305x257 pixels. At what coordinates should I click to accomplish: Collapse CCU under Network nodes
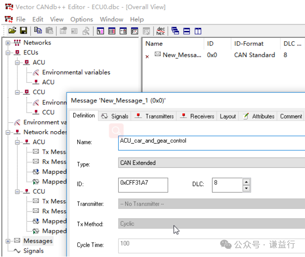tap(17, 192)
